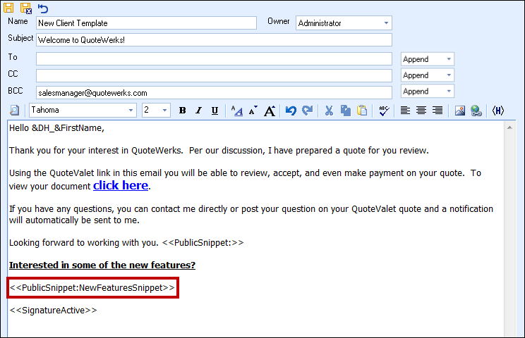This screenshot has height=338, width=525.
Task: Click the grow font size icon
Action: coord(270,111)
